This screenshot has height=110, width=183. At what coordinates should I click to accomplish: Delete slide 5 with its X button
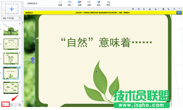(x=20, y=82)
